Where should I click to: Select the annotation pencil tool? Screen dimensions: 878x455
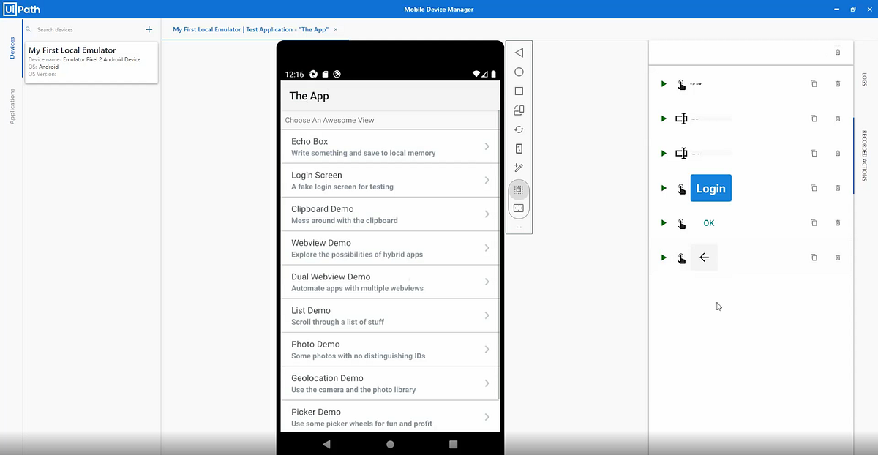[519, 168]
